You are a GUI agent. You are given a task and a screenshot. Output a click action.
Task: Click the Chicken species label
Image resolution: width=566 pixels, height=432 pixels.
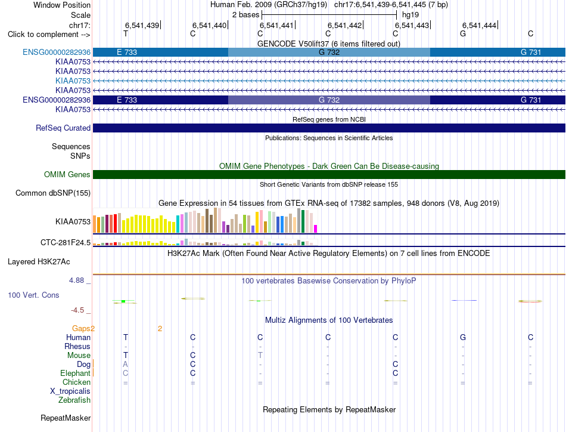pos(76,382)
